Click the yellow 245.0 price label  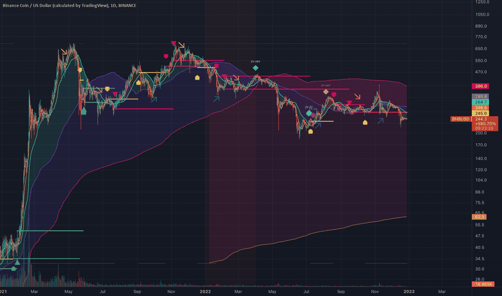point(480,113)
